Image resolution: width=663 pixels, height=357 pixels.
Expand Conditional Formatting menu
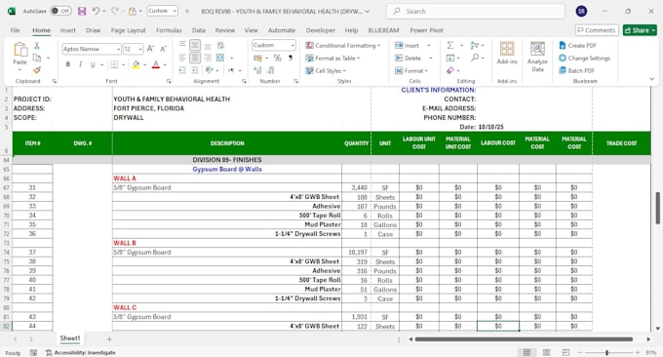click(x=343, y=45)
